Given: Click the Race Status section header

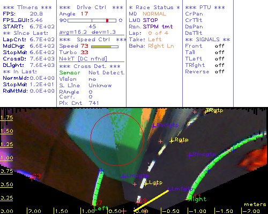Looking at the screenshot, I should (154, 7).
